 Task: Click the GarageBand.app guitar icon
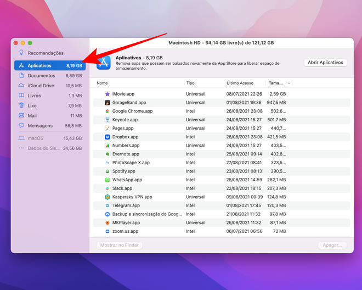108,103
